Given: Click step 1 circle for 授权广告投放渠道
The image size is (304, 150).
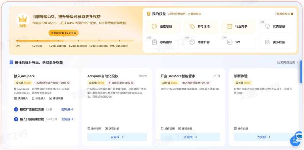Looking at the screenshot, I should [x=16, y=109].
